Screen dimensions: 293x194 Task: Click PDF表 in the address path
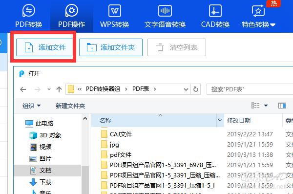(141, 89)
